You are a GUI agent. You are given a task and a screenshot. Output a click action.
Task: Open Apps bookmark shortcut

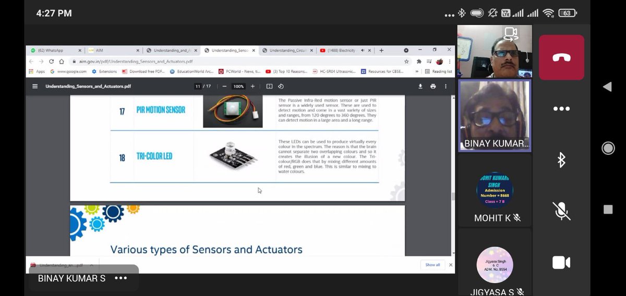(37, 71)
